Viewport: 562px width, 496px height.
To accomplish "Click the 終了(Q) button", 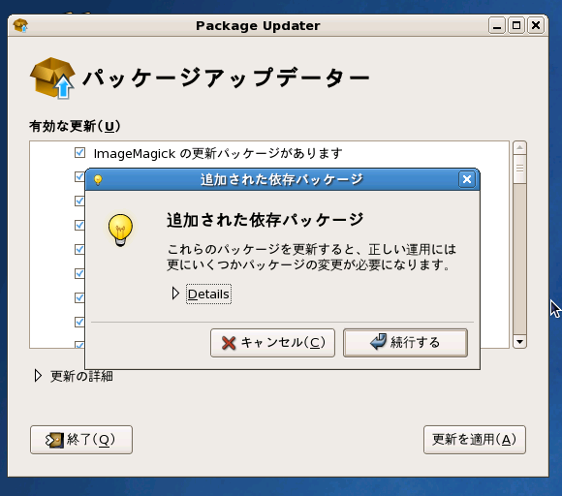I will click(x=81, y=440).
